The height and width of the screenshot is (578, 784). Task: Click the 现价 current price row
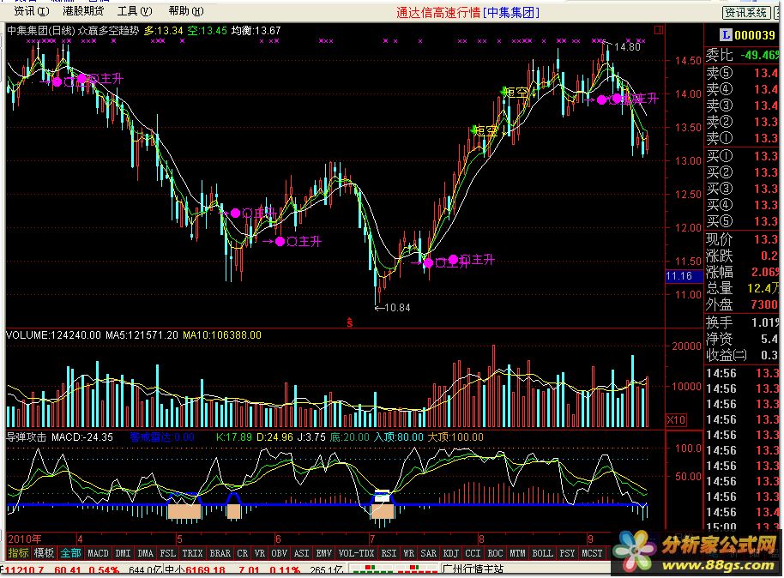coord(742,239)
